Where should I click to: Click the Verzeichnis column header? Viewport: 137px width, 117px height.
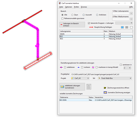(113, 97)
